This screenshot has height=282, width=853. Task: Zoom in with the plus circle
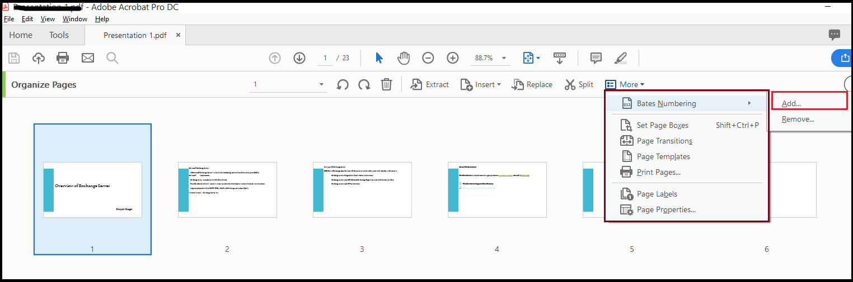point(453,58)
